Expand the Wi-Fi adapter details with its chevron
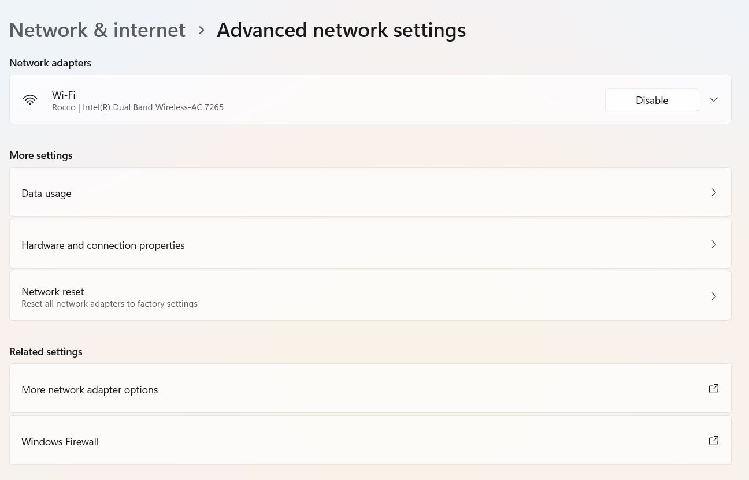Screen dimensions: 749x480 click(714, 99)
